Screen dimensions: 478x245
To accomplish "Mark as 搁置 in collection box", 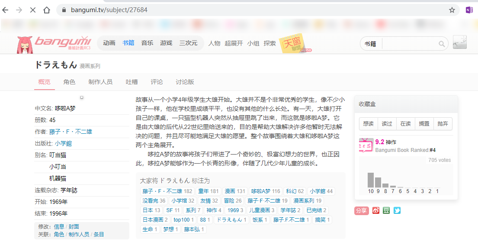I will (x=424, y=123).
